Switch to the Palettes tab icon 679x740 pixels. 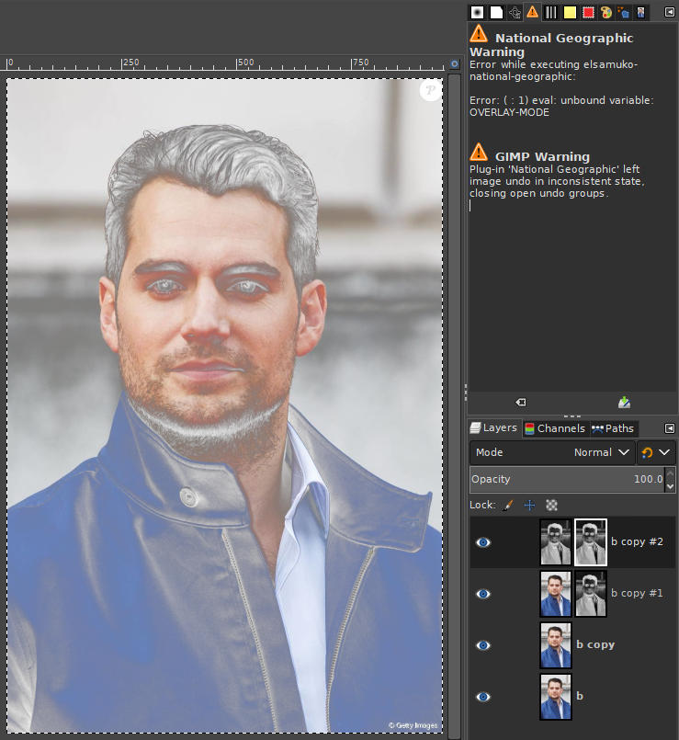tap(606, 12)
